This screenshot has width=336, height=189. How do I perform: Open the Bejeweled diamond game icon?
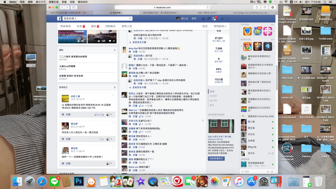(247, 32)
